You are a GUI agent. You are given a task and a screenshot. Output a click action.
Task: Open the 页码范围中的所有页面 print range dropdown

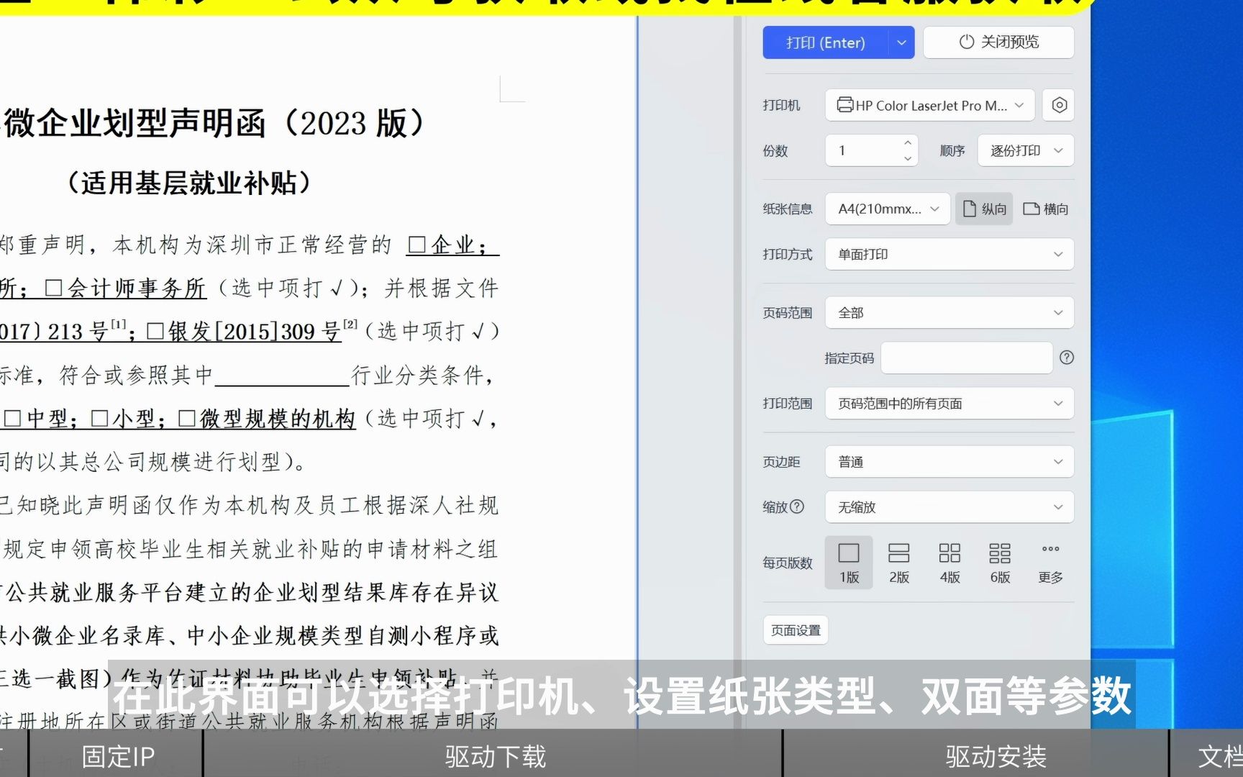(950, 403)
